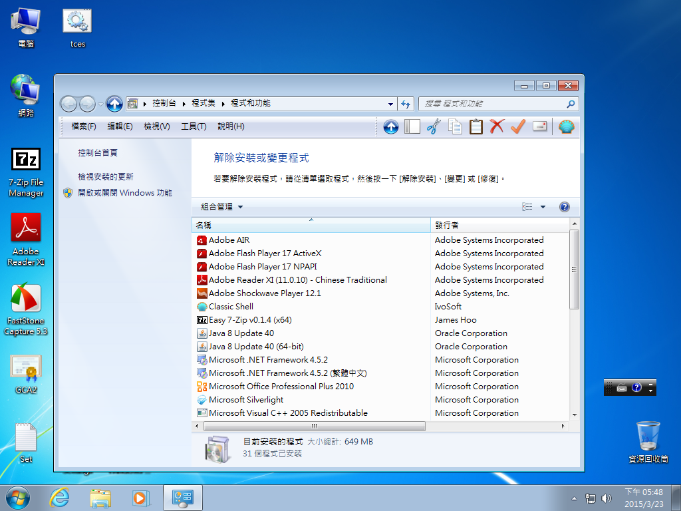Image resolution: width=681 pixels, height=511 pixels.
Task: Click the taskbar clock showing 下午 05:48
Action: [x=644, y=498]
